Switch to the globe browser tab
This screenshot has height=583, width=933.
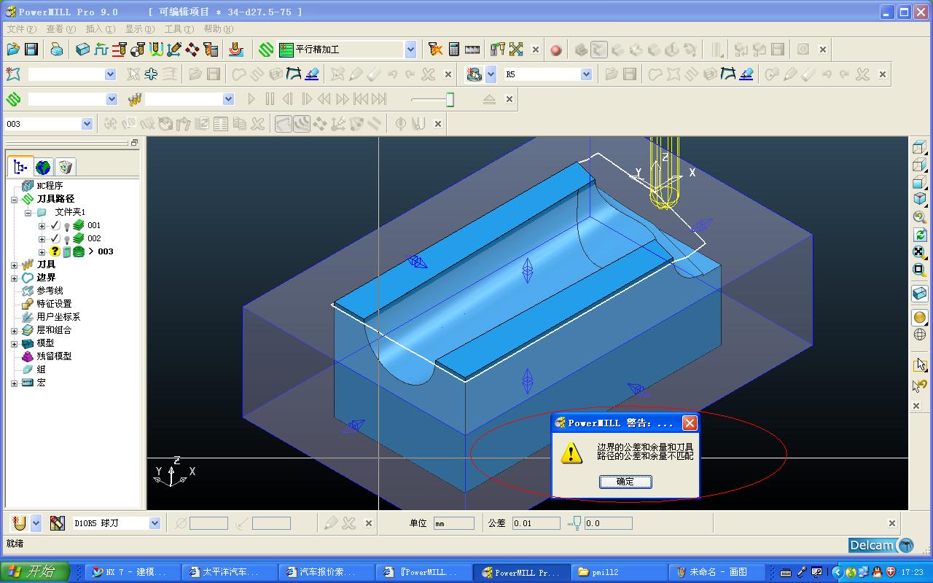43,167
